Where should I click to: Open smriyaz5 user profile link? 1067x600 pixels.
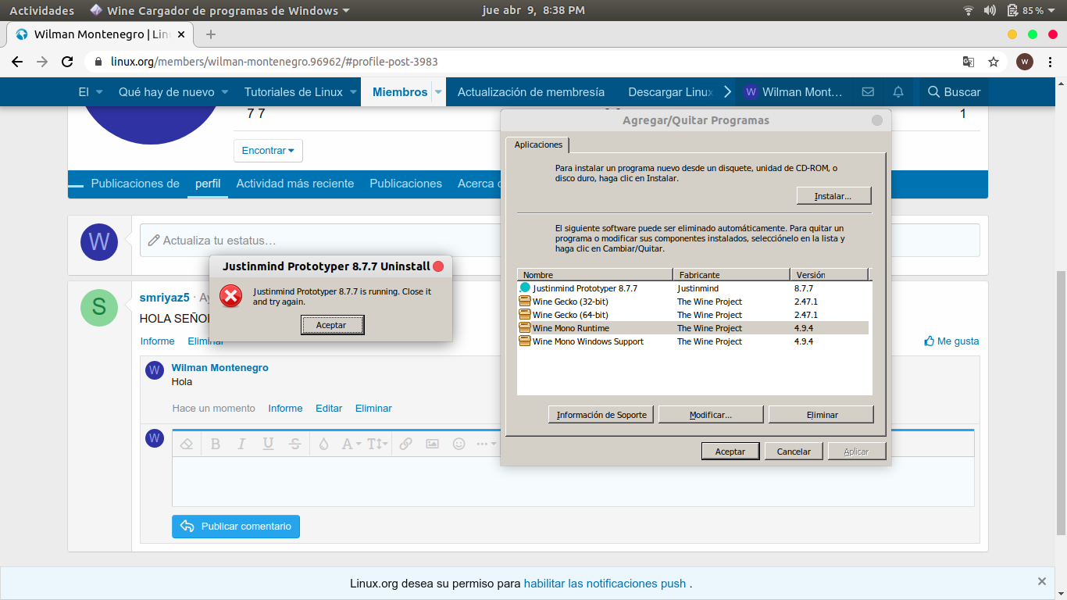164,298
